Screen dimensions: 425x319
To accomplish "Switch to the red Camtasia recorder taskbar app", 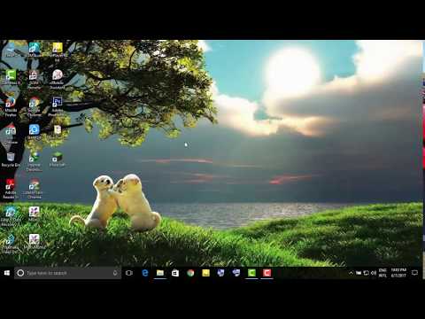I will [267, 273].
